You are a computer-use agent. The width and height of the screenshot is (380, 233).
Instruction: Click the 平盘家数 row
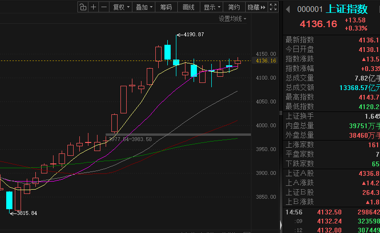[332, 154]
